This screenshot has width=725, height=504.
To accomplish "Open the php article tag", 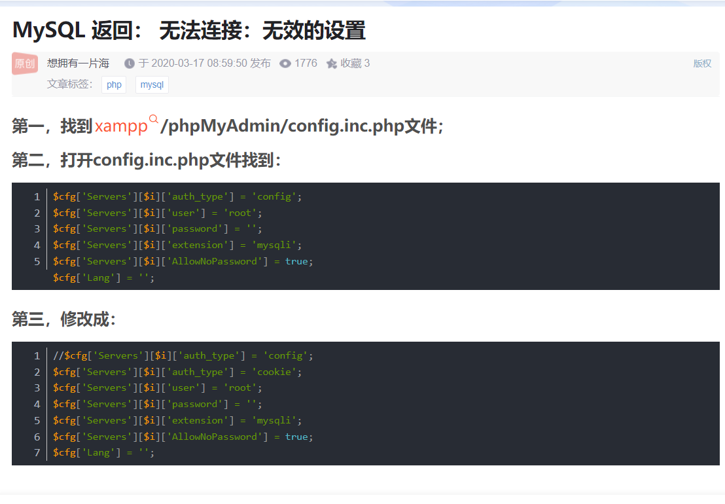I will [x=114, y=84].
